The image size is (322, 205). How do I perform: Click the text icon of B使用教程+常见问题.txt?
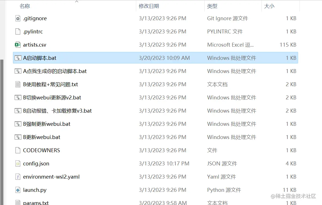click(x=18, y=84)
